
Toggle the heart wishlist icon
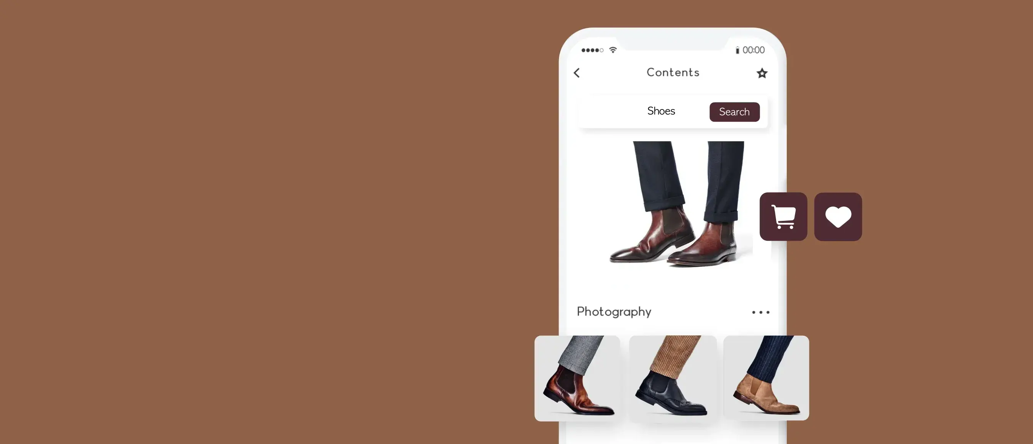click(x=838, y=217)
